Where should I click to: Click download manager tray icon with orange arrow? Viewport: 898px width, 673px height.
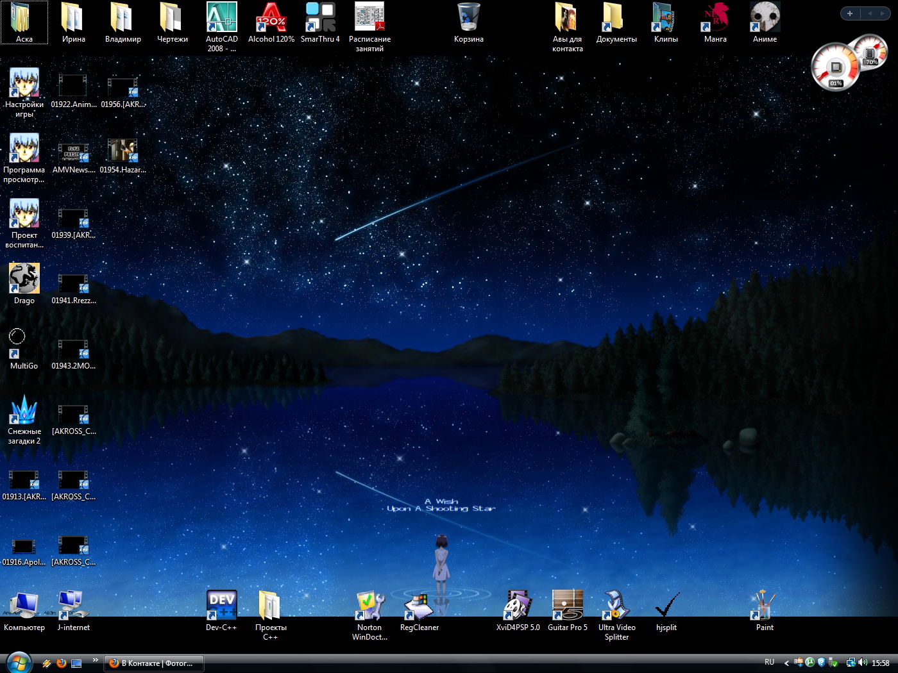[799, 662]
